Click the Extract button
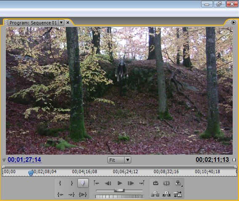The width and height of the screenshot is (239, 201). pos(166,194)
